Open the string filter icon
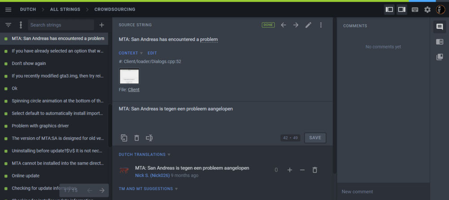The width and height of the screenshot is (449, 200). pos(8,25)
